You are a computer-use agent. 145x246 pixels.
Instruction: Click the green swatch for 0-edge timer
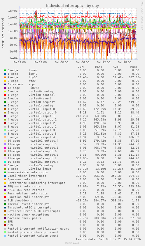[x=5, y=70]
